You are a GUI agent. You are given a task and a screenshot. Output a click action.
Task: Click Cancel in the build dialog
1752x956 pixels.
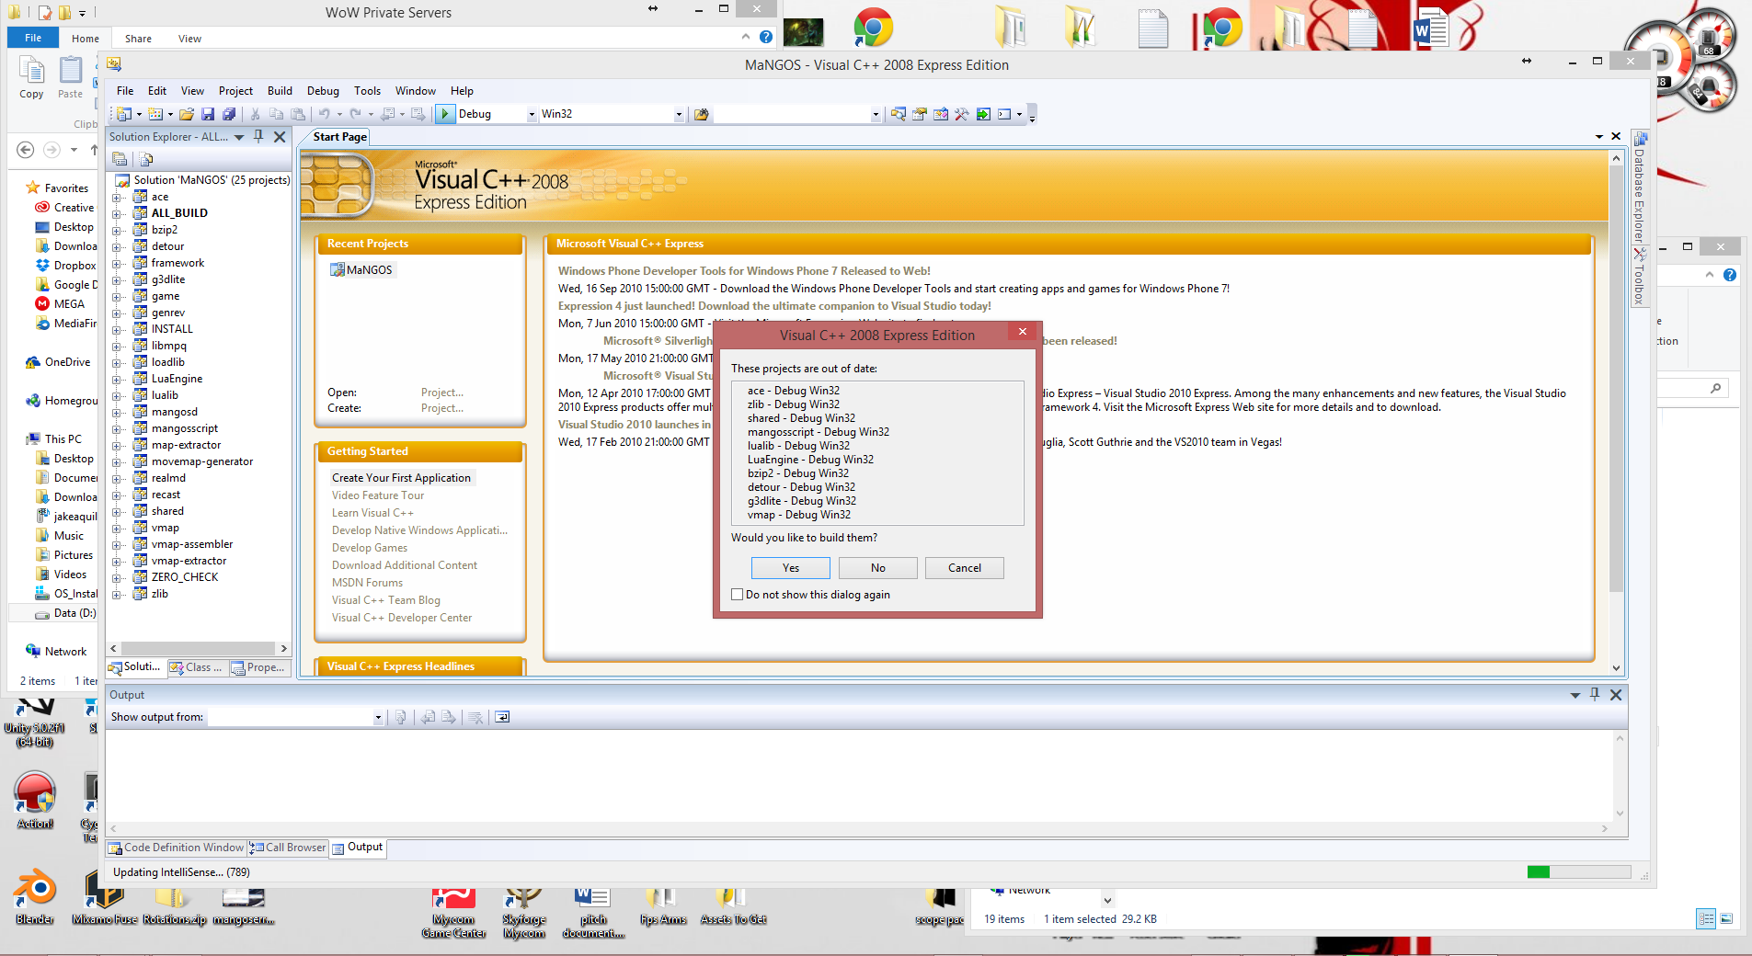pos(964,568)
